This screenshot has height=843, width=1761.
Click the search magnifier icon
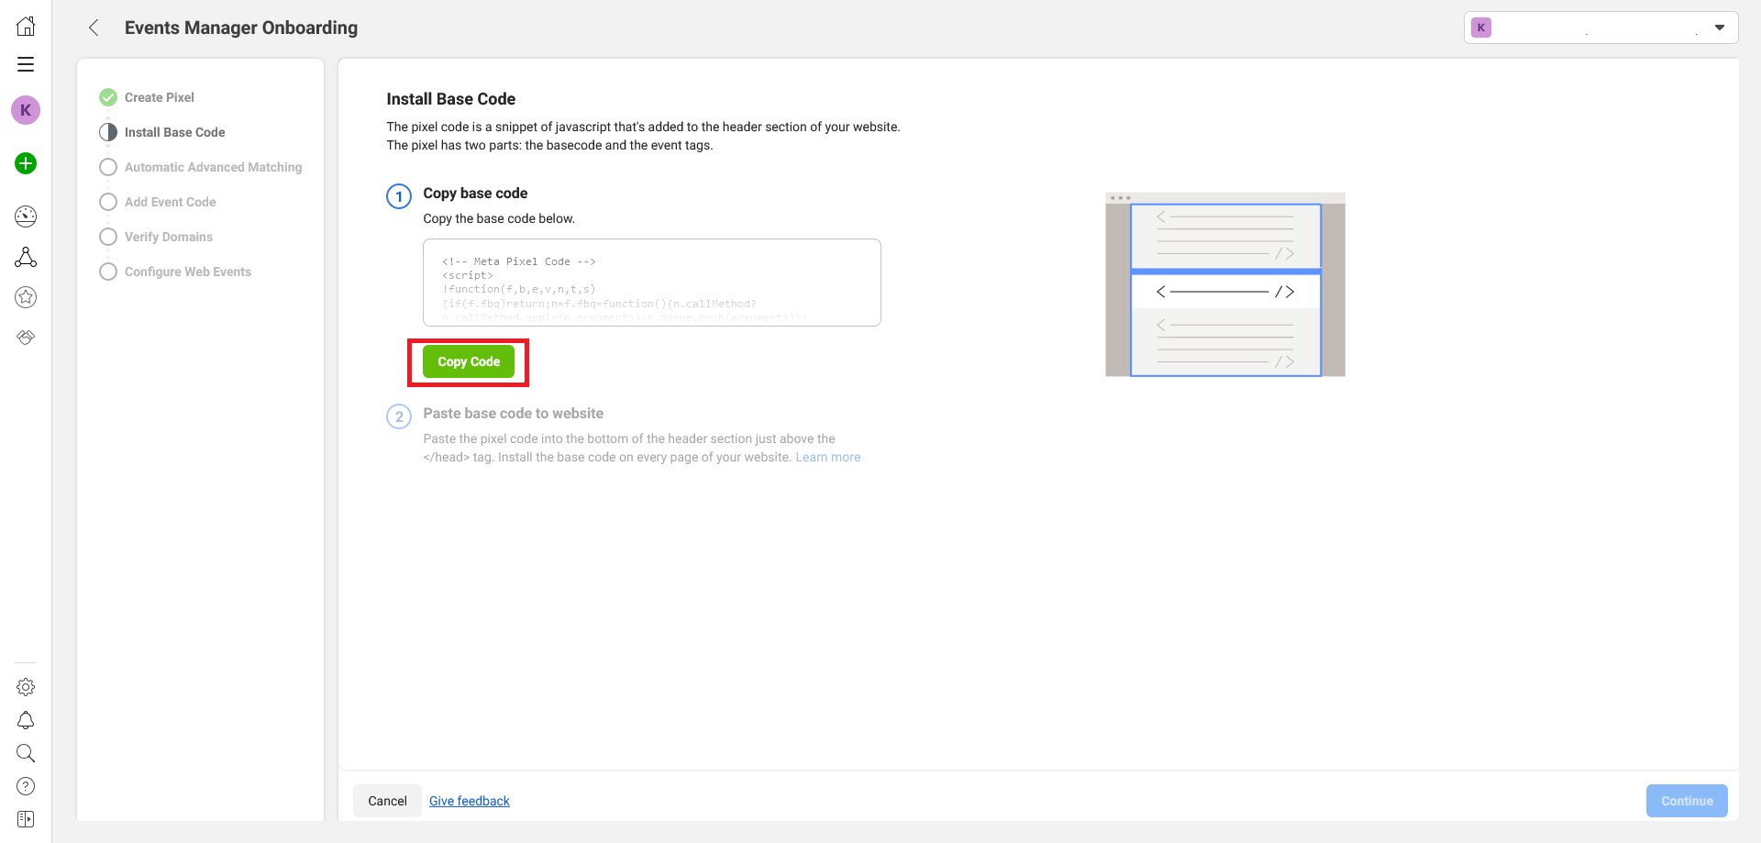[26, 753]
